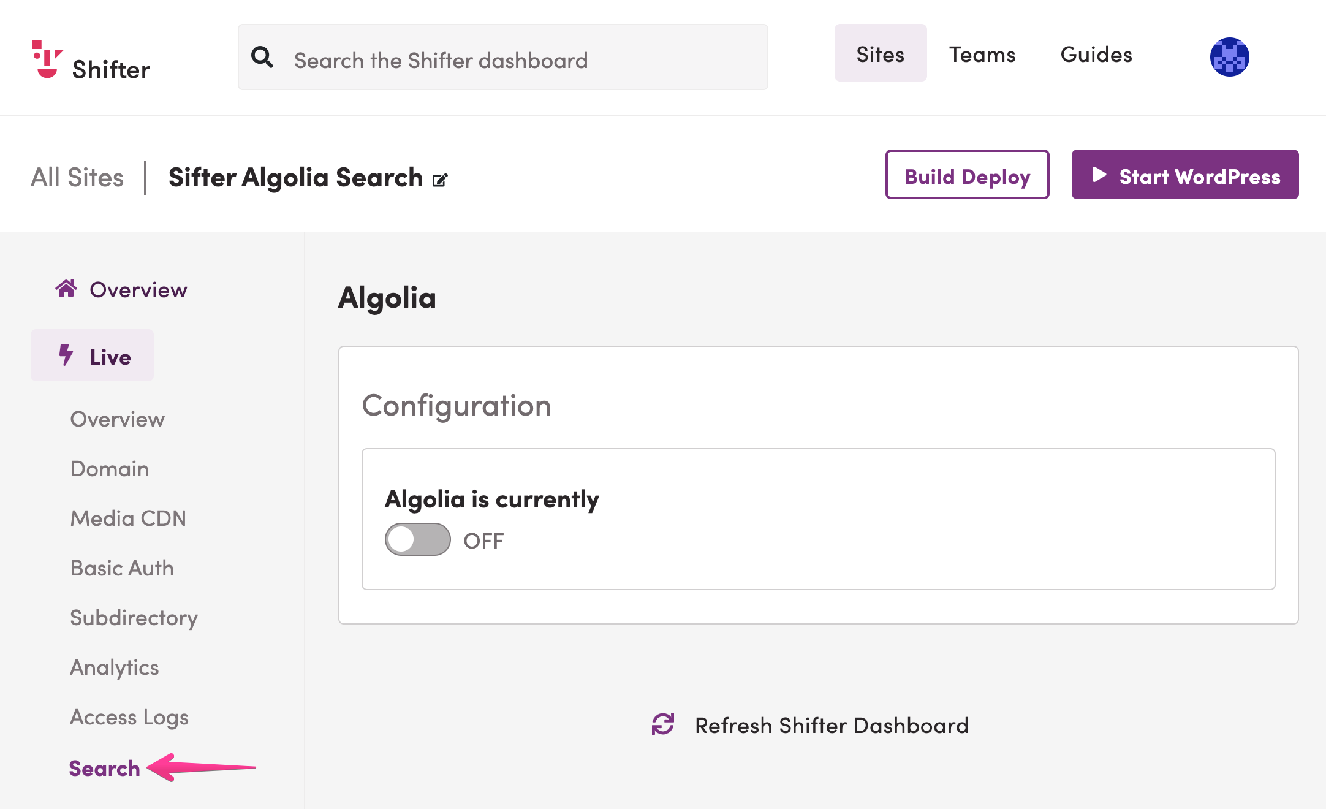Screen dimensions: 1326x809
Task: Open Domain settings in sidebar
Action: click(110, 468)
